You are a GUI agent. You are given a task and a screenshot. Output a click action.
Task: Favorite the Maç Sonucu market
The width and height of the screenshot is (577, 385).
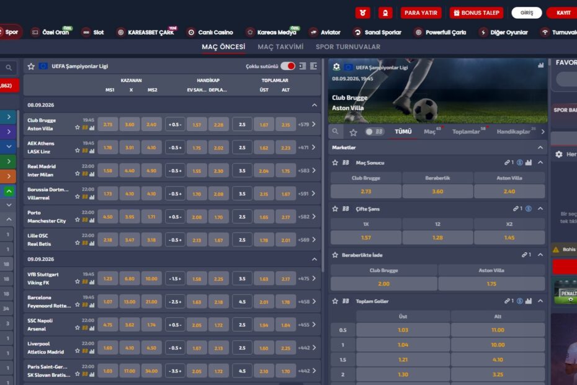pos(335,163)
